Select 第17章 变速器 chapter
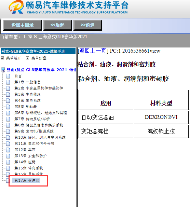The image size is (190, 207). (x=27, y=180)
